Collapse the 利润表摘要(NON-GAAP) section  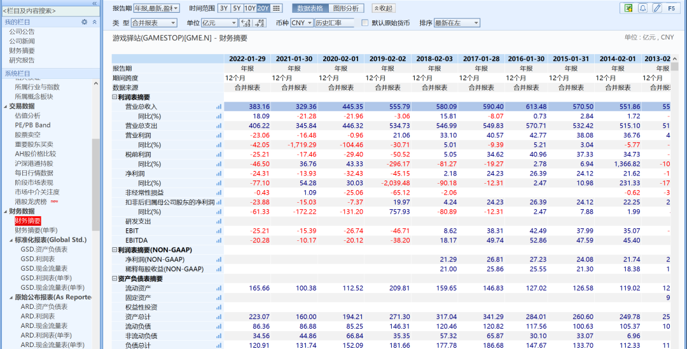click(114, 250)
